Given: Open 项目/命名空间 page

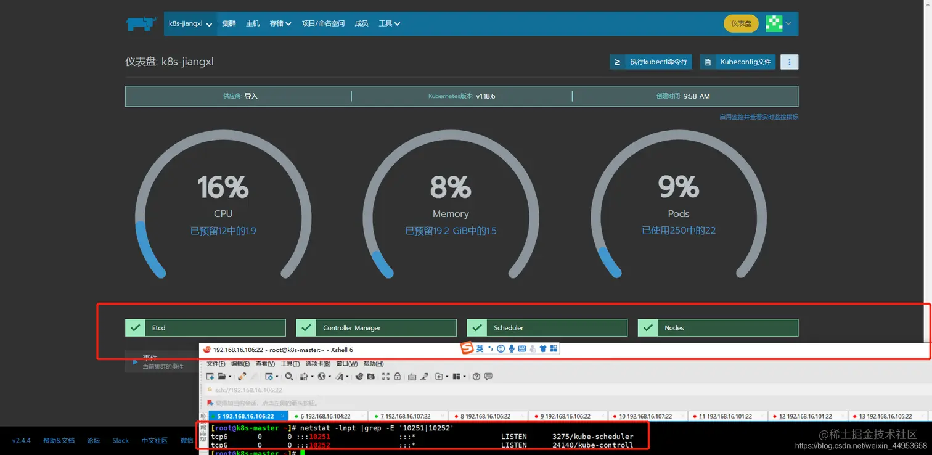Looking at the screenshot, I should (x=323, y=23).
